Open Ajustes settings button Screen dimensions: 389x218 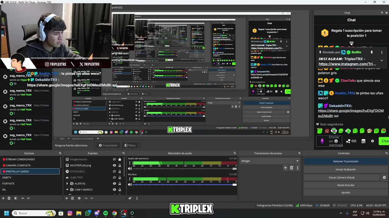[346, 193]
